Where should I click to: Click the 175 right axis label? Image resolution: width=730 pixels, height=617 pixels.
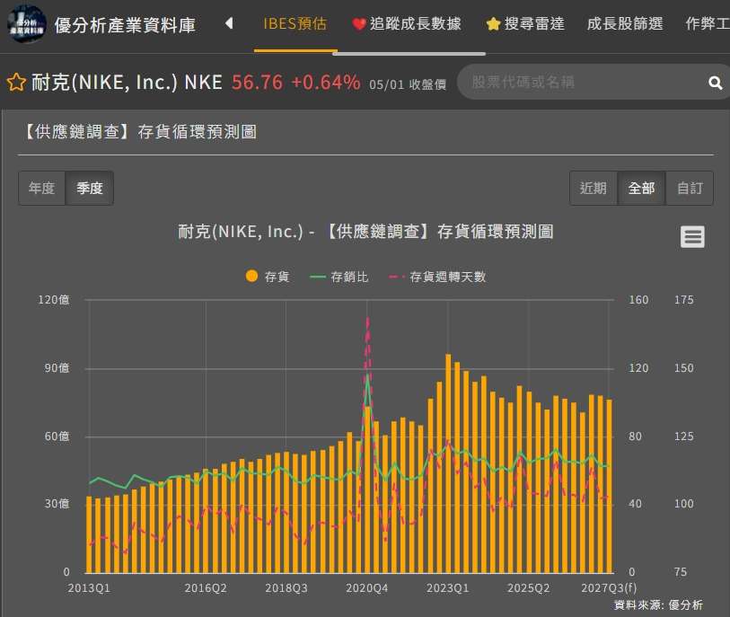684,300
